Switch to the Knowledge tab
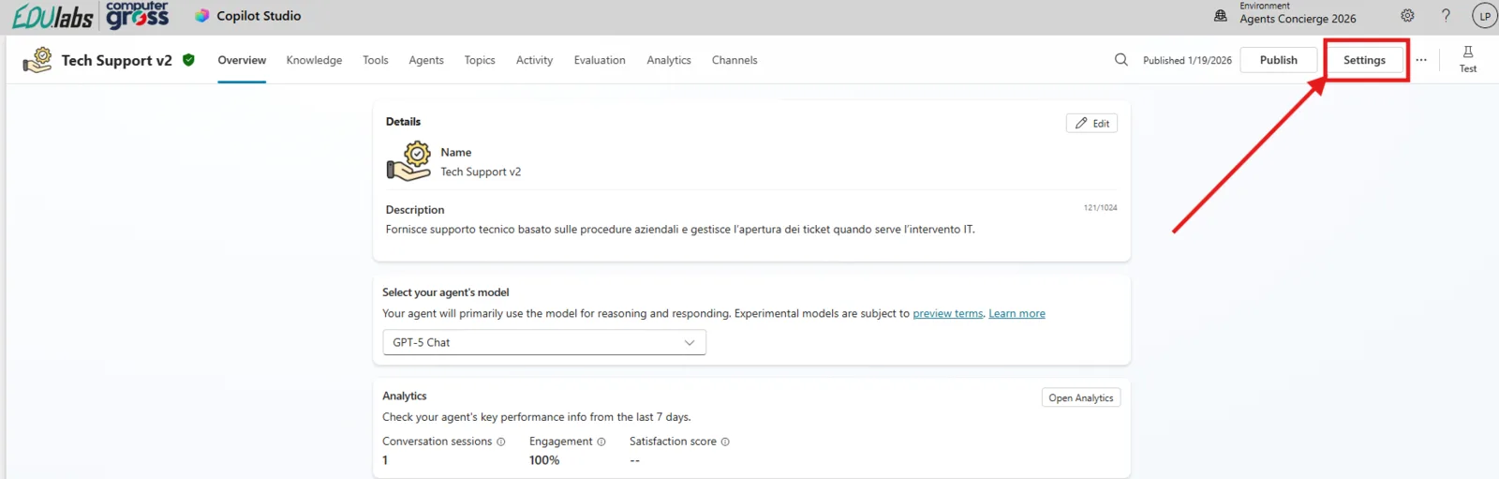The width and height of the screenshot is (1499, 479). (314, 60)
